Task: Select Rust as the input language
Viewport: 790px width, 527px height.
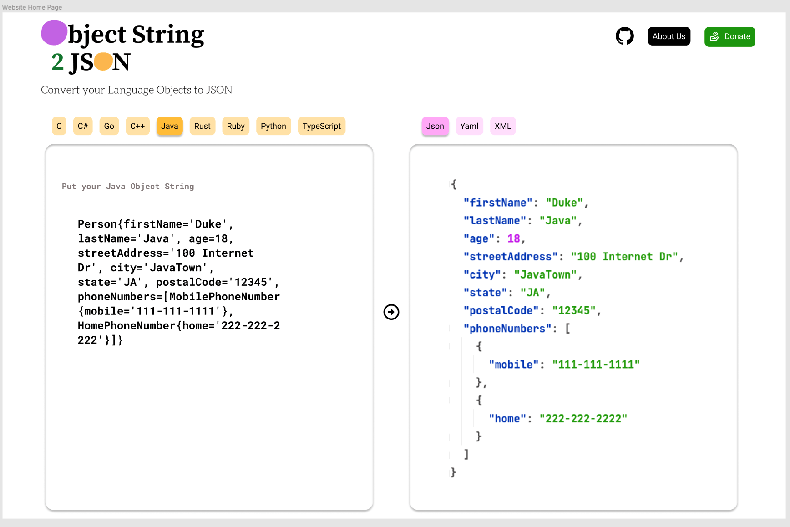Action: pos(202,126)
